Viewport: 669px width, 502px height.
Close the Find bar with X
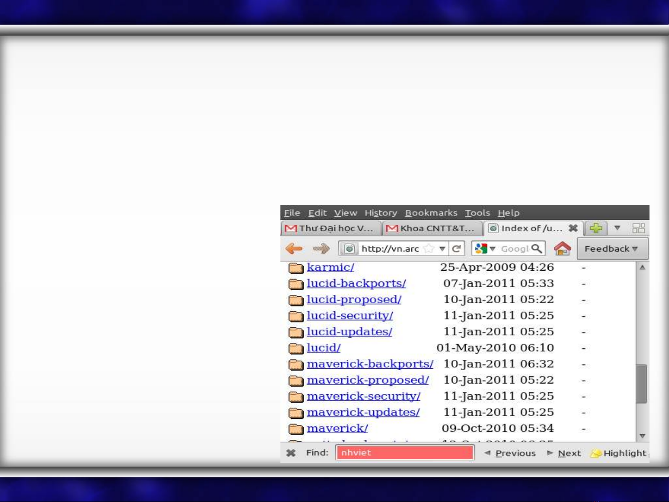291,453
